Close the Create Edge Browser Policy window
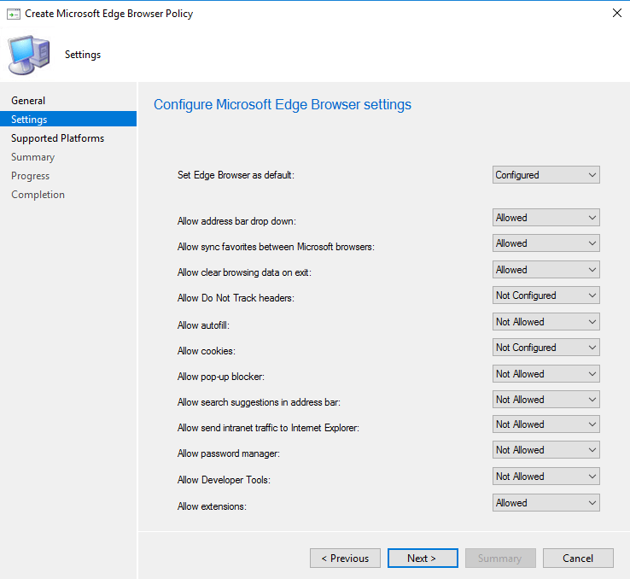 point(616,14)
